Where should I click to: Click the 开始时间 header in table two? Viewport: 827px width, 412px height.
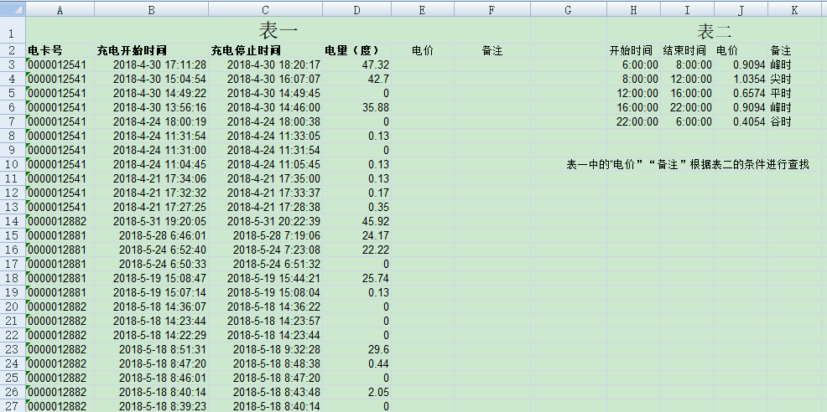tap(633, 50)
